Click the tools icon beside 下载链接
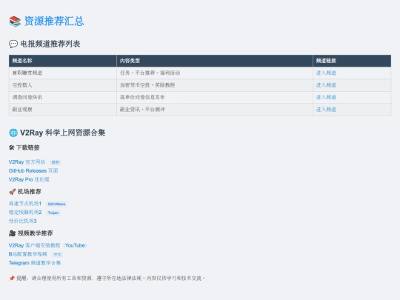The image size is (400, 300). [11, 147]
